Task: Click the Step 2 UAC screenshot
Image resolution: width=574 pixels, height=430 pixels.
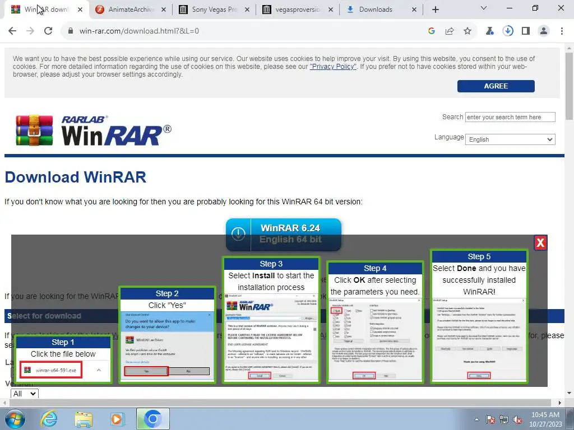Action: pos(167,345)
